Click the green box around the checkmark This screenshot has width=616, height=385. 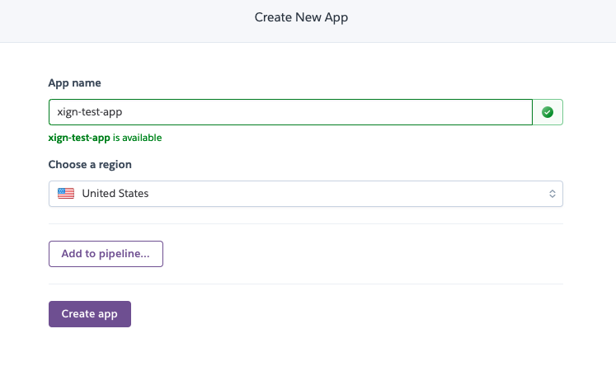[x=557, y=112]
